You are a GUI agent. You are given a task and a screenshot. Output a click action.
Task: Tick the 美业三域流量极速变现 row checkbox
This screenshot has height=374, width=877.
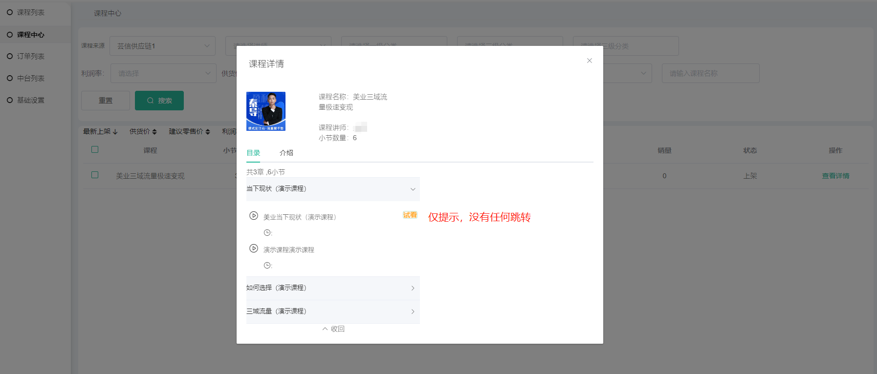[95, 175]
